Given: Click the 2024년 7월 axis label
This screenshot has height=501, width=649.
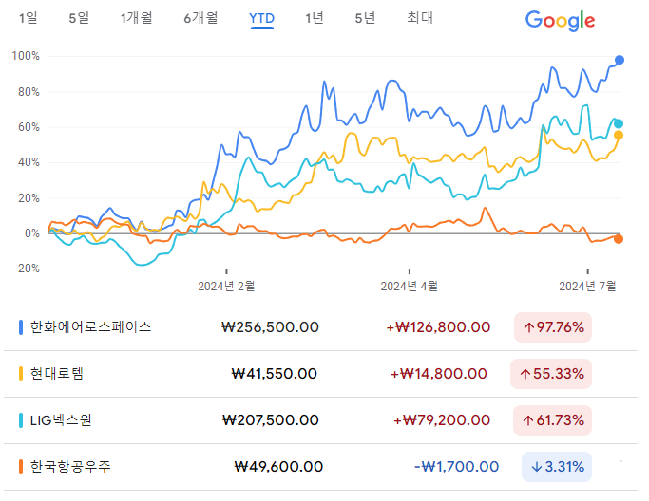Looking at the screenshot, I should (587, 286).
